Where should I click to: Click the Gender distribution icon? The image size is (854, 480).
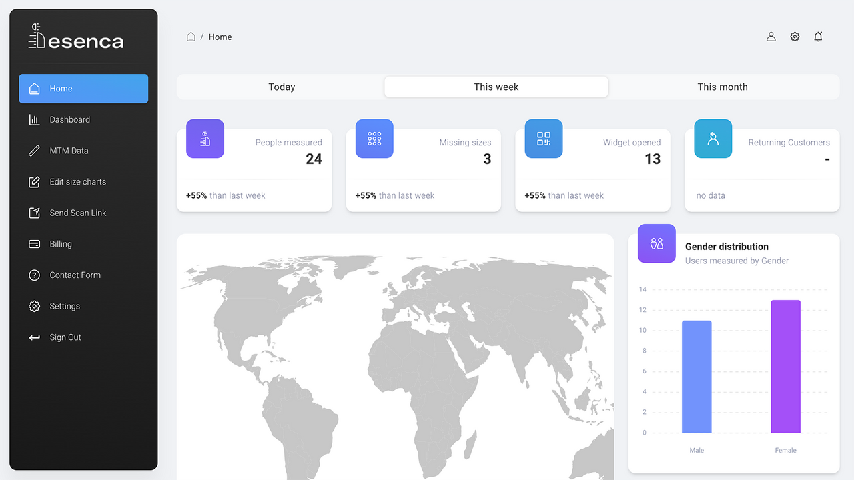(x=657, y=243)
